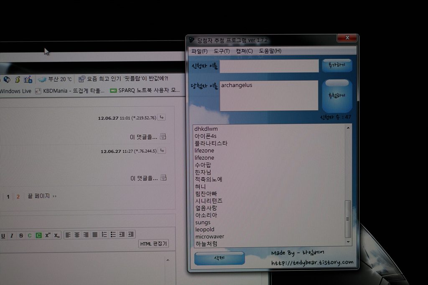
Task: Click reply arrow beside 11:01 comment
Action: (162, 117)
